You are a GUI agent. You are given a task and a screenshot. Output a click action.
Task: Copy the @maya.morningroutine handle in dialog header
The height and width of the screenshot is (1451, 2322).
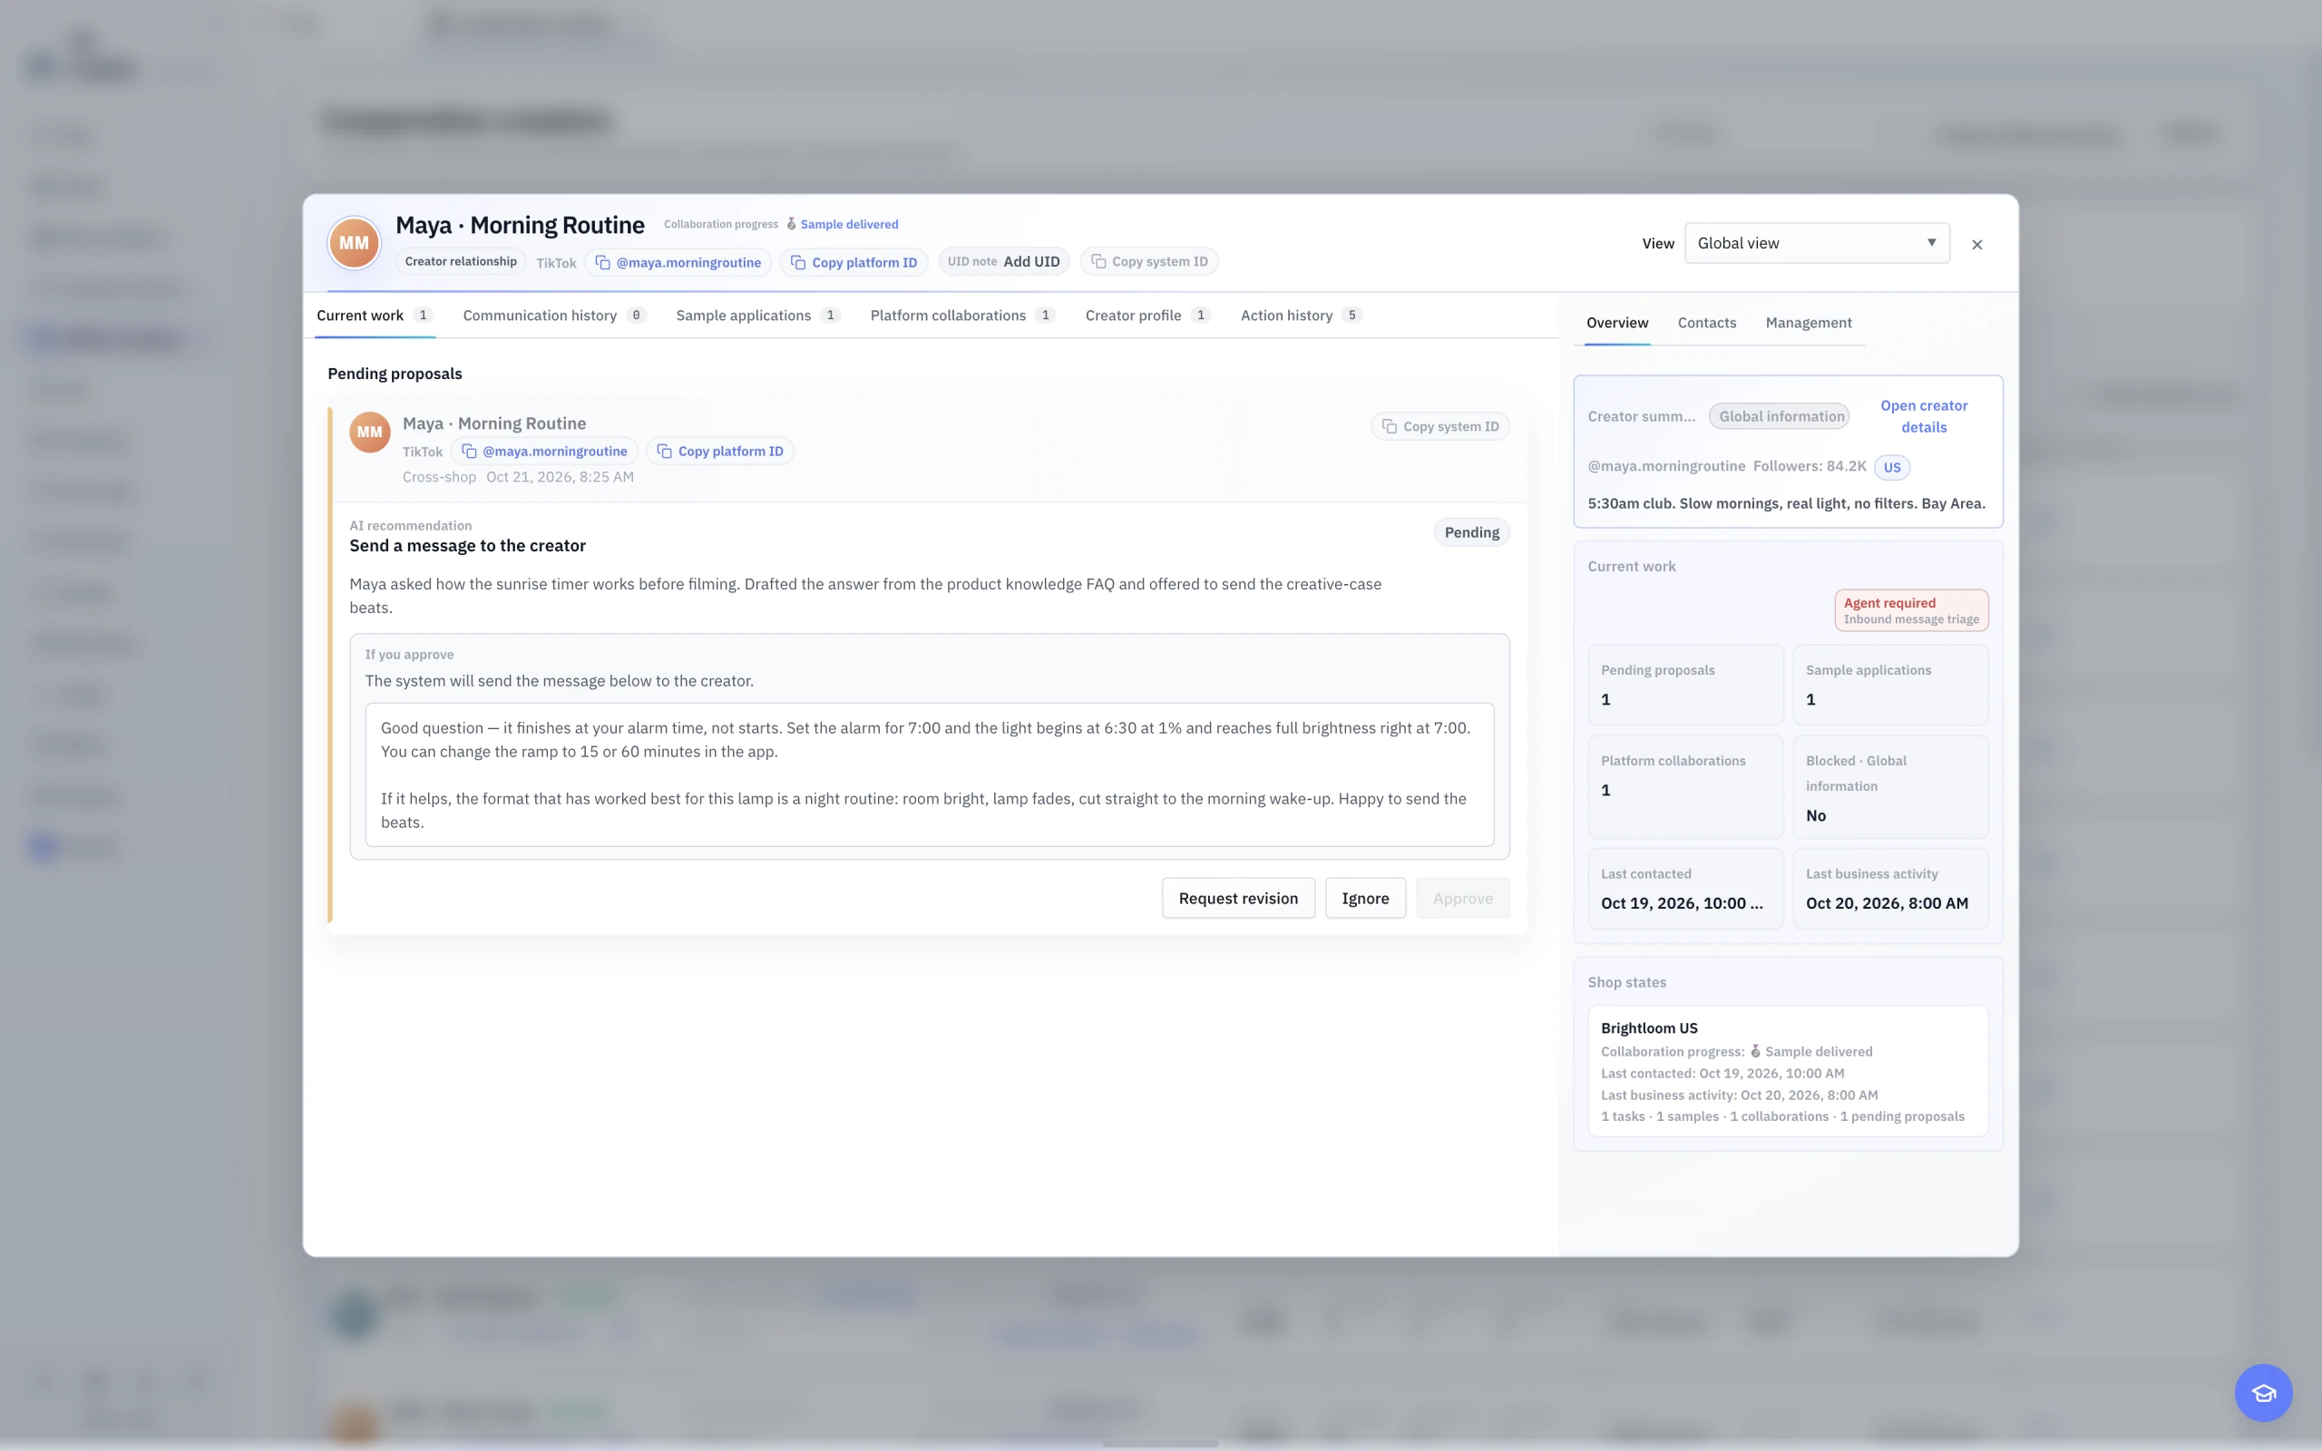678,262
